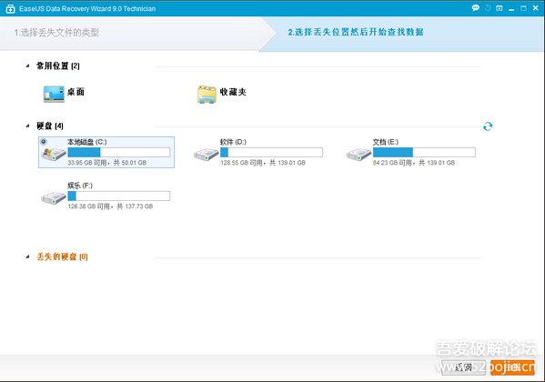Open the feedback chat bubble icon
The image size is (545, 382).
pyautogui.click(x=476, y=7)
